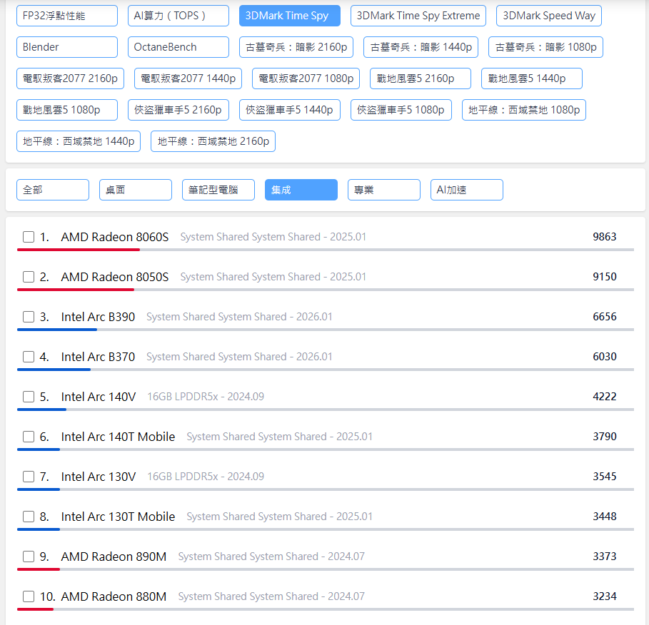Viewport: 649px width, 625px height.
Task: Choose the OctaneBench benchmark filter
Action: pyautogui.click(x=178, y=47)
